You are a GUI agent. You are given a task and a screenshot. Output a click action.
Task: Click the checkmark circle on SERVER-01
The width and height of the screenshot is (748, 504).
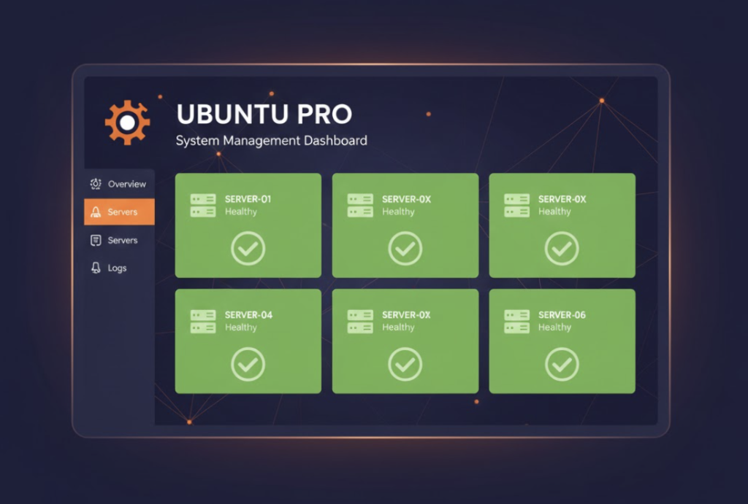[248, 248]
